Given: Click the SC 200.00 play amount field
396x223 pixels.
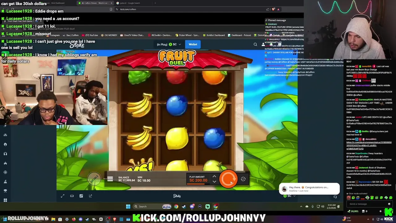Looking at the screenshot, I should coord(198,179).
